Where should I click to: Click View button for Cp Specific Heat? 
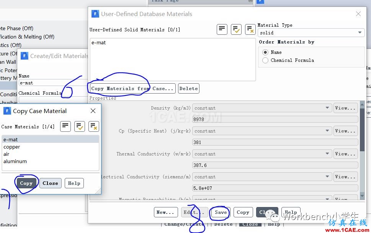pos(345,131)
